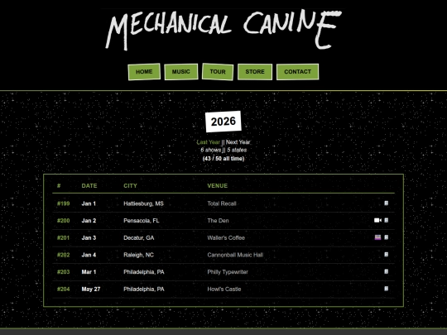
Task: Select the 2026 year label
Action: click(223, 122)
